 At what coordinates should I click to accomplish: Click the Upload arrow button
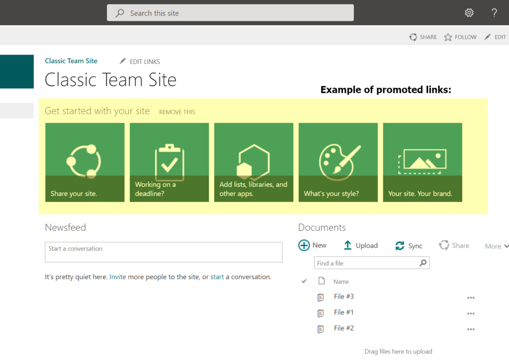pos(360,245)
